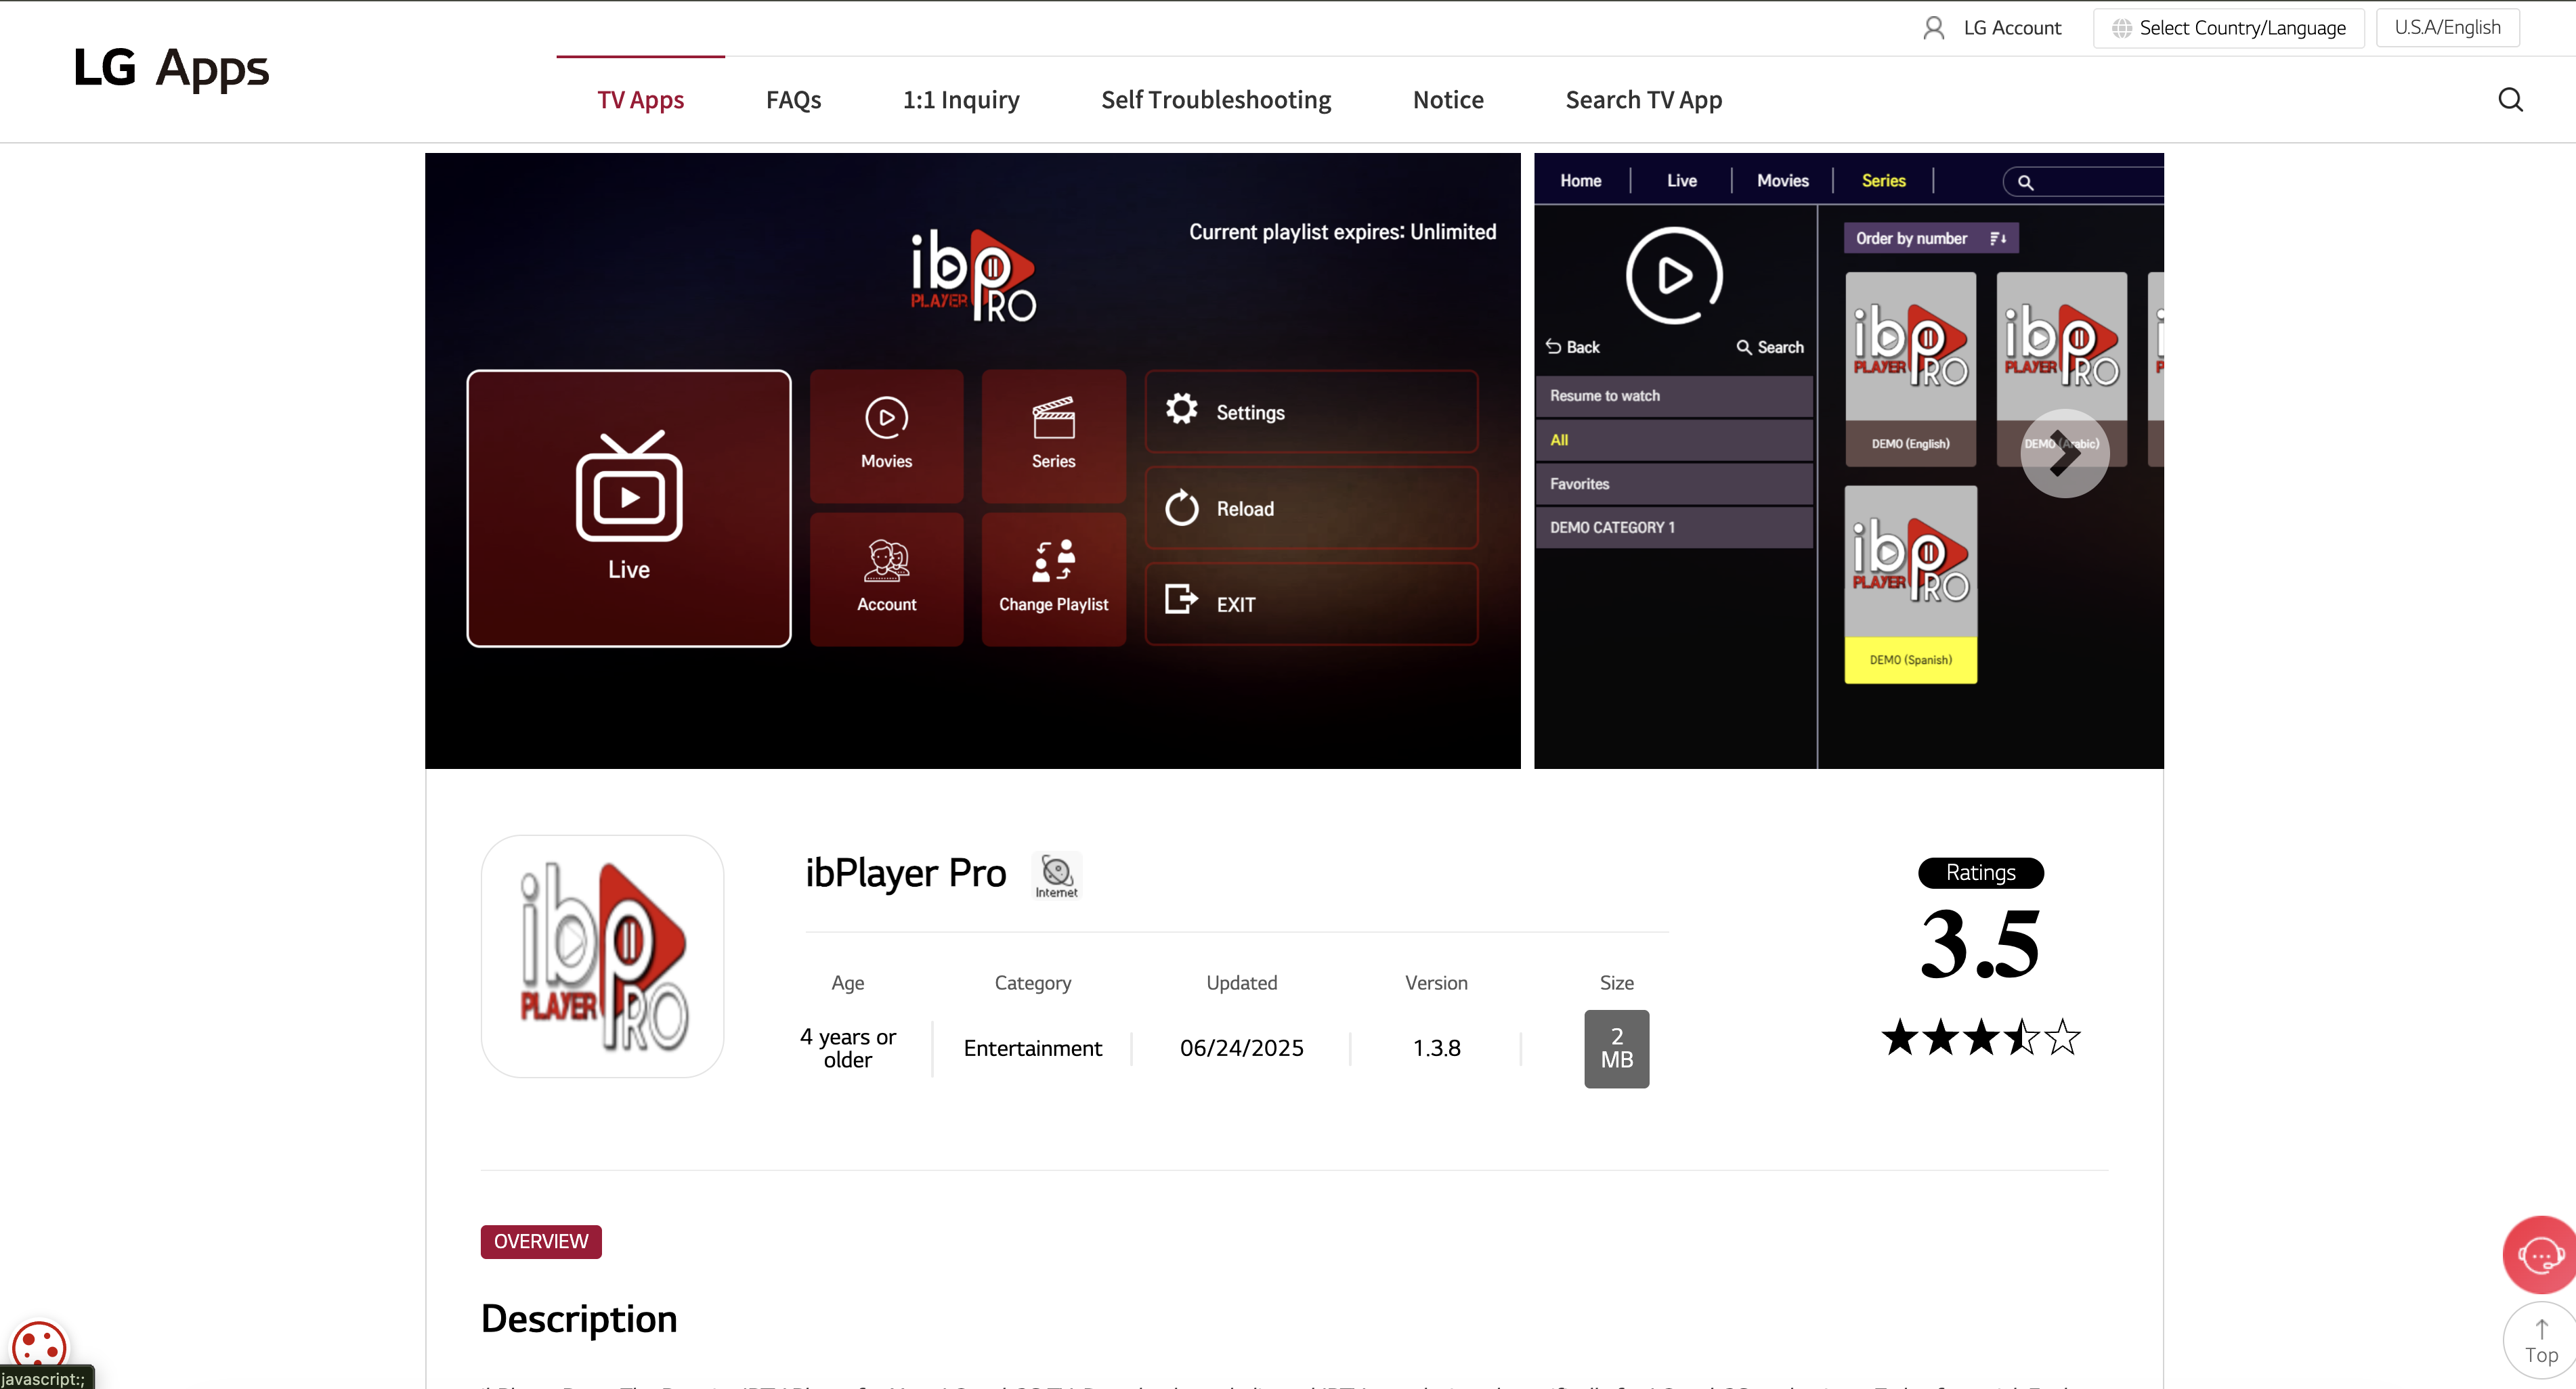This screenshot has height=1389, width=2576.
Task: Select Resume to watch row
Action: click(x=1673, y=396)
